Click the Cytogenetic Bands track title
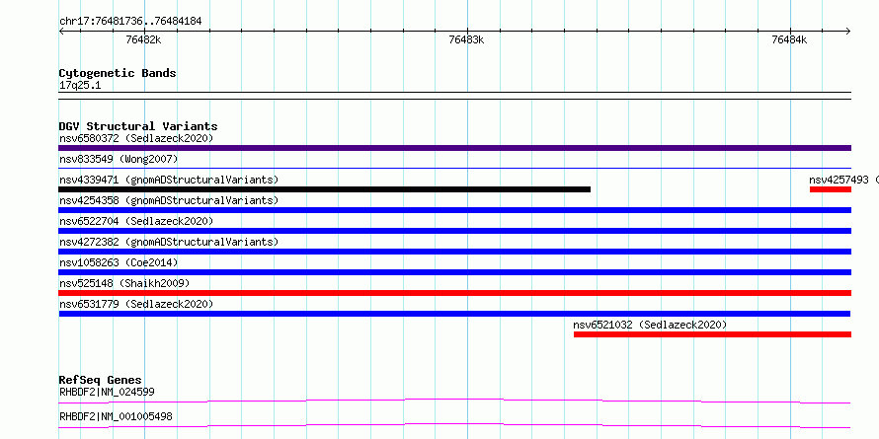This screenshot has width=879, height=439. [x=118, y=73]
